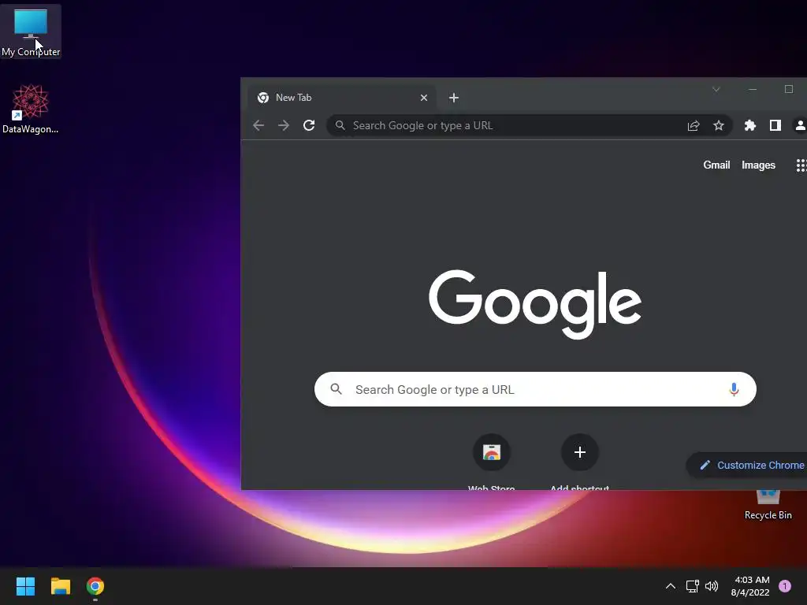Viewport: 807px width, 605px height.
Task: Select the New Tab tab
Action: point(342,98)
